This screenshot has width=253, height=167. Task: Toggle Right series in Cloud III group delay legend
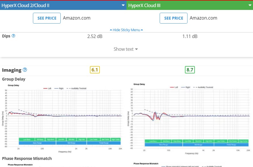tap(185, 87)
